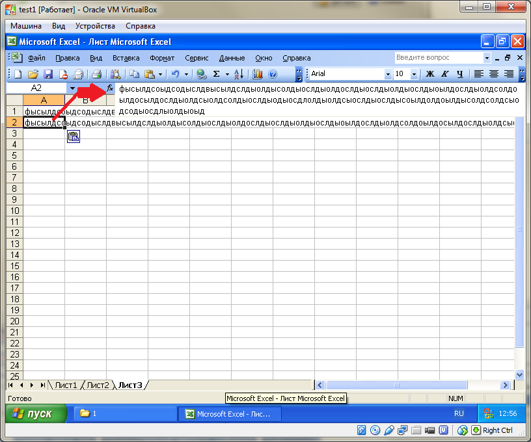531x442 pixels.
Task: Click the horizontal scrollbar thumb
Action: (396, 385)
